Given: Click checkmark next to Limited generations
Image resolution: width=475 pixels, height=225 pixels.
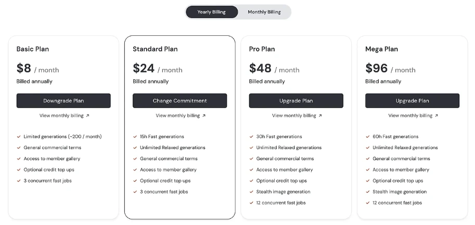Looking at the screenshot, I should point(19,137).
